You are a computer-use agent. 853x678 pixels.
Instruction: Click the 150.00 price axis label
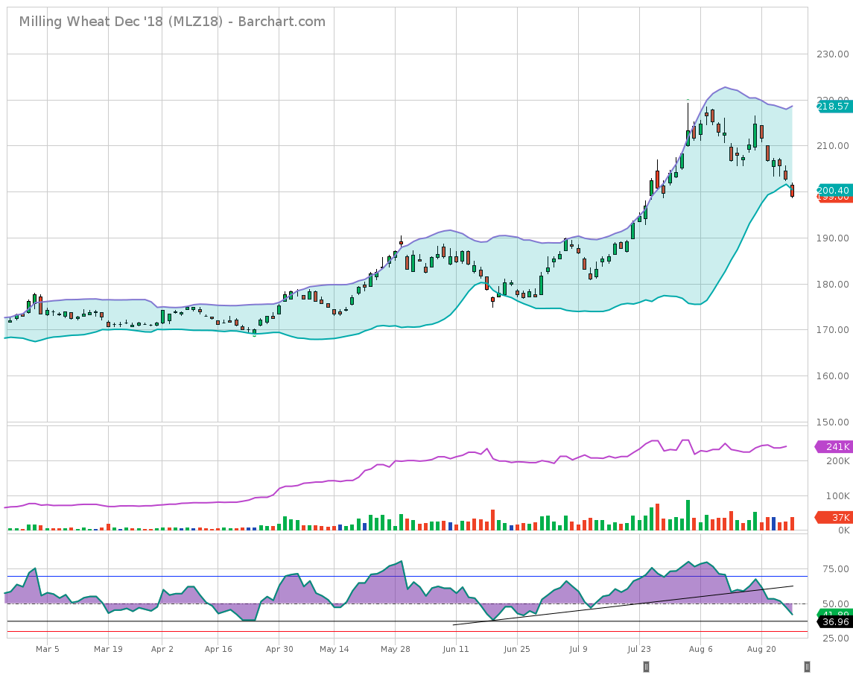(x=832, y=422)
